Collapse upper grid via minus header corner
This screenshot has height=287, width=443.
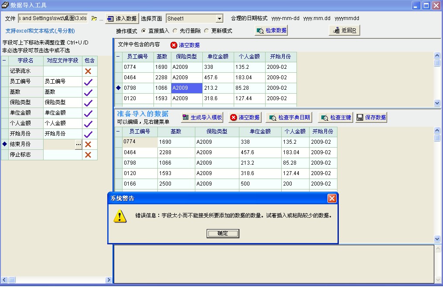point(118,57)
